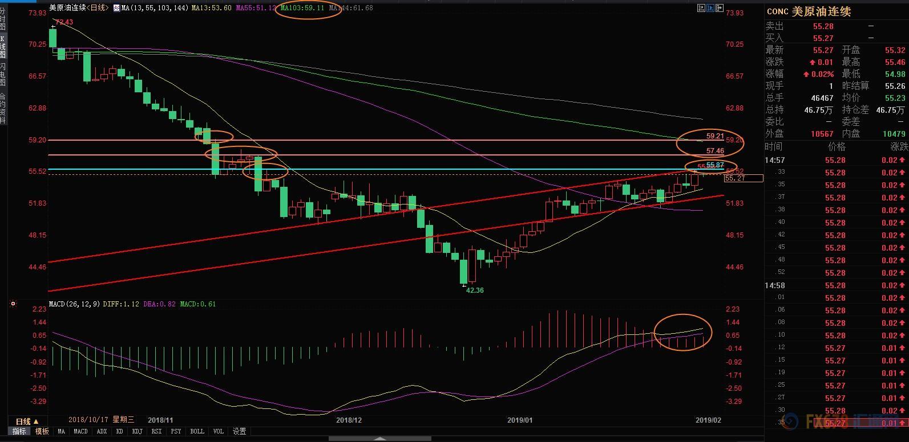The width and height of the screenshot is (909, 442).
Task: Click the MACD panel circular marker icon
Action: pos(13,304)
